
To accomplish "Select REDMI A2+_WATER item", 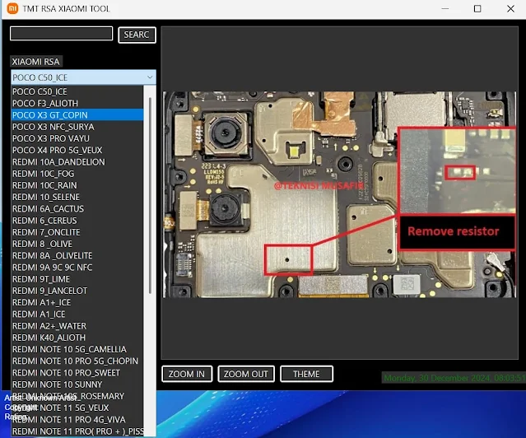I will pos(77,326).
